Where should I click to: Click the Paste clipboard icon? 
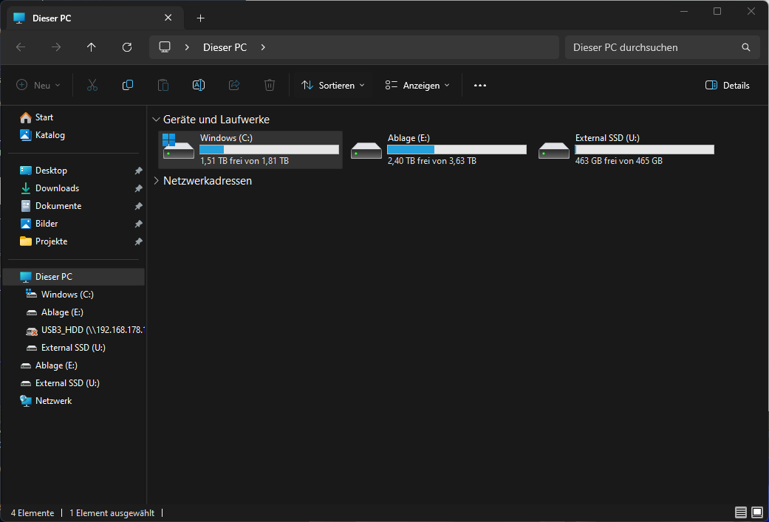click(163, 86)
